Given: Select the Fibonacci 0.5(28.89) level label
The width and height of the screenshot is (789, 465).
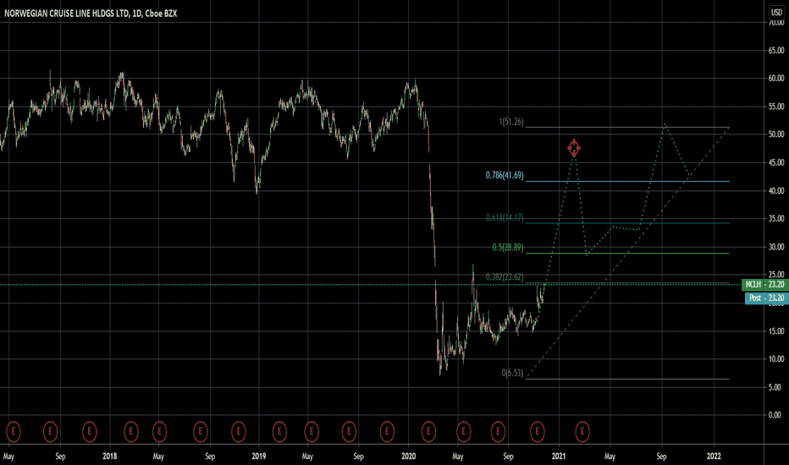Looking at the screenshot, I should (x=508, y=248).
